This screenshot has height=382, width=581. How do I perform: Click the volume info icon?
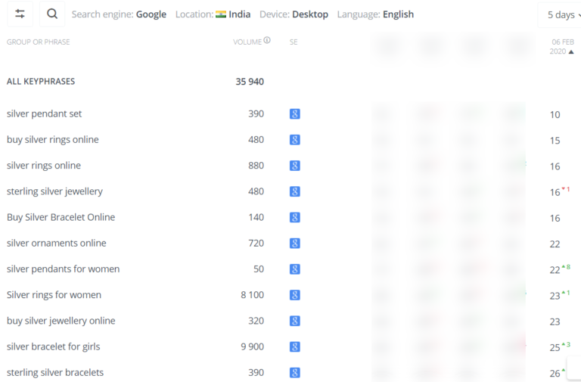point(267,41)
